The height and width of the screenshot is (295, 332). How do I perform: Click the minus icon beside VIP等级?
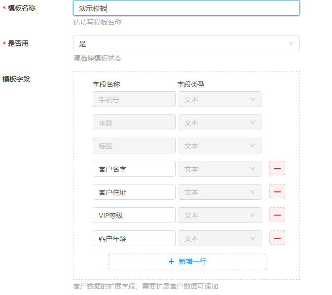pos(277,215)
